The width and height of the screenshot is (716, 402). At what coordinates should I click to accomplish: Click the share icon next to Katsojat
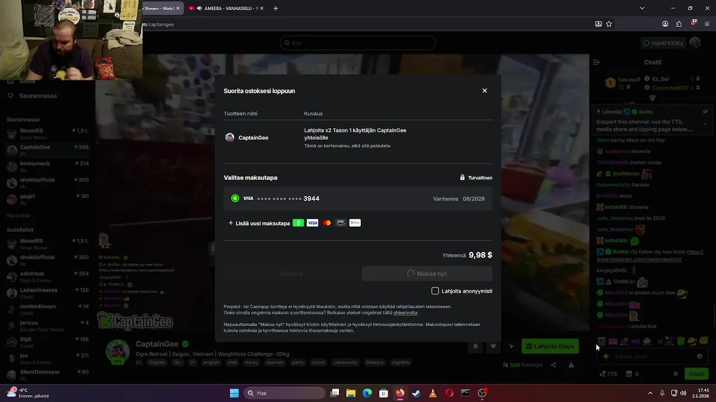point(553,365)
